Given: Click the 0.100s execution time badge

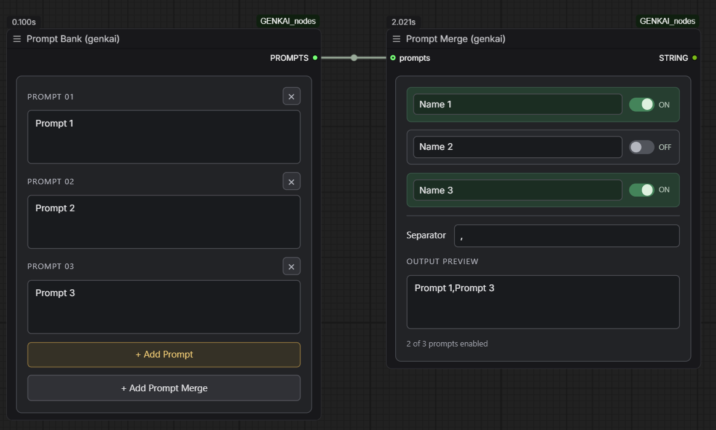Looking at the screenshot, I should click(x=24, y=22).
